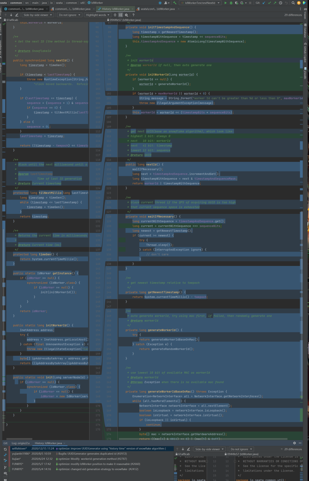Open Log: origin/2.x tab in Git panel

pyautogui.click(x=21, y=443)
